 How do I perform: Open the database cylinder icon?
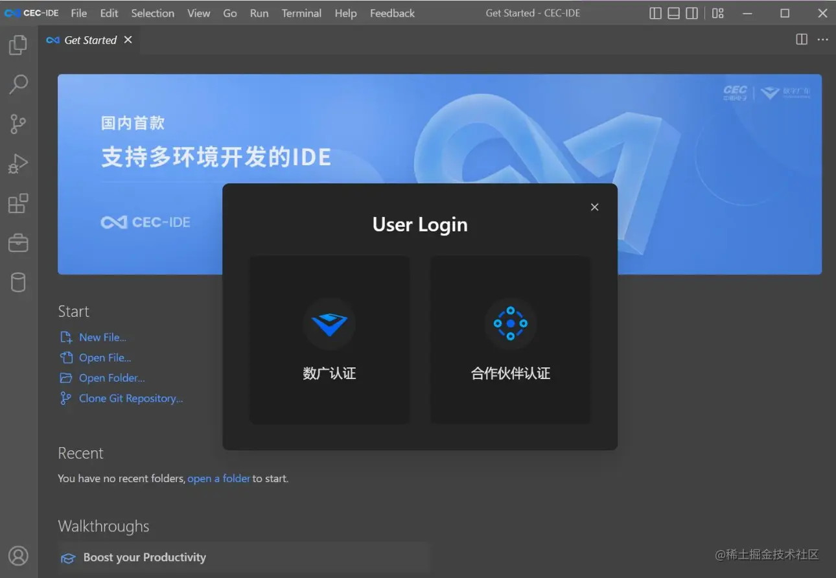(x=18, y=283)
